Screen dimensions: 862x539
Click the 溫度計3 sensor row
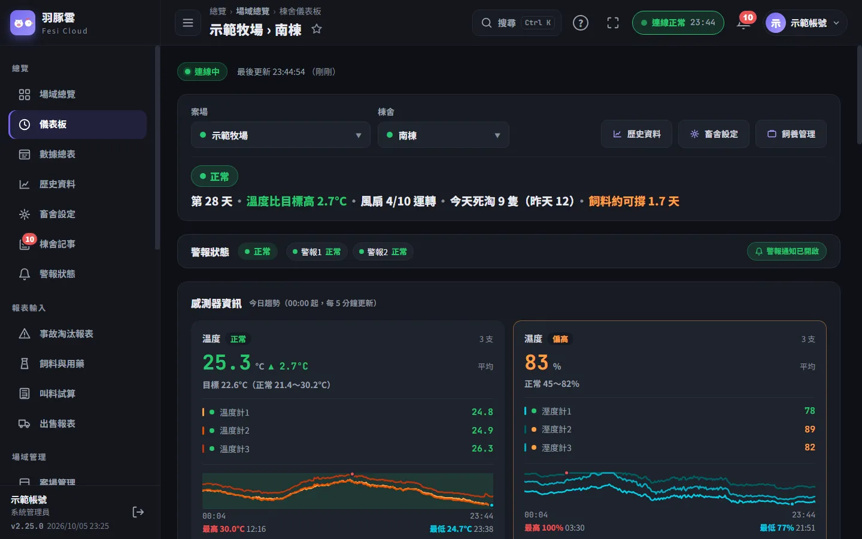tap(348, 449)
